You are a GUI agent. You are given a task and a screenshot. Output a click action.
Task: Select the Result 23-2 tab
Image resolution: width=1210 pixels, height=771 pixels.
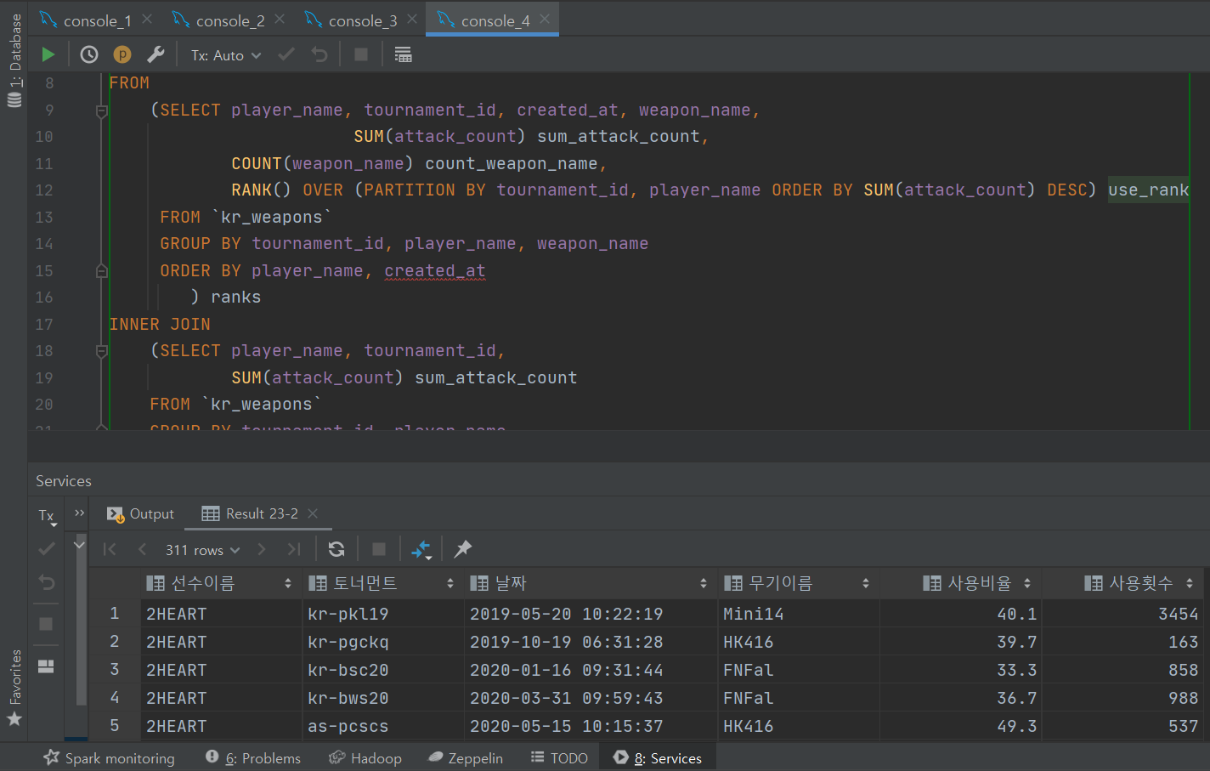pos(251,513)
